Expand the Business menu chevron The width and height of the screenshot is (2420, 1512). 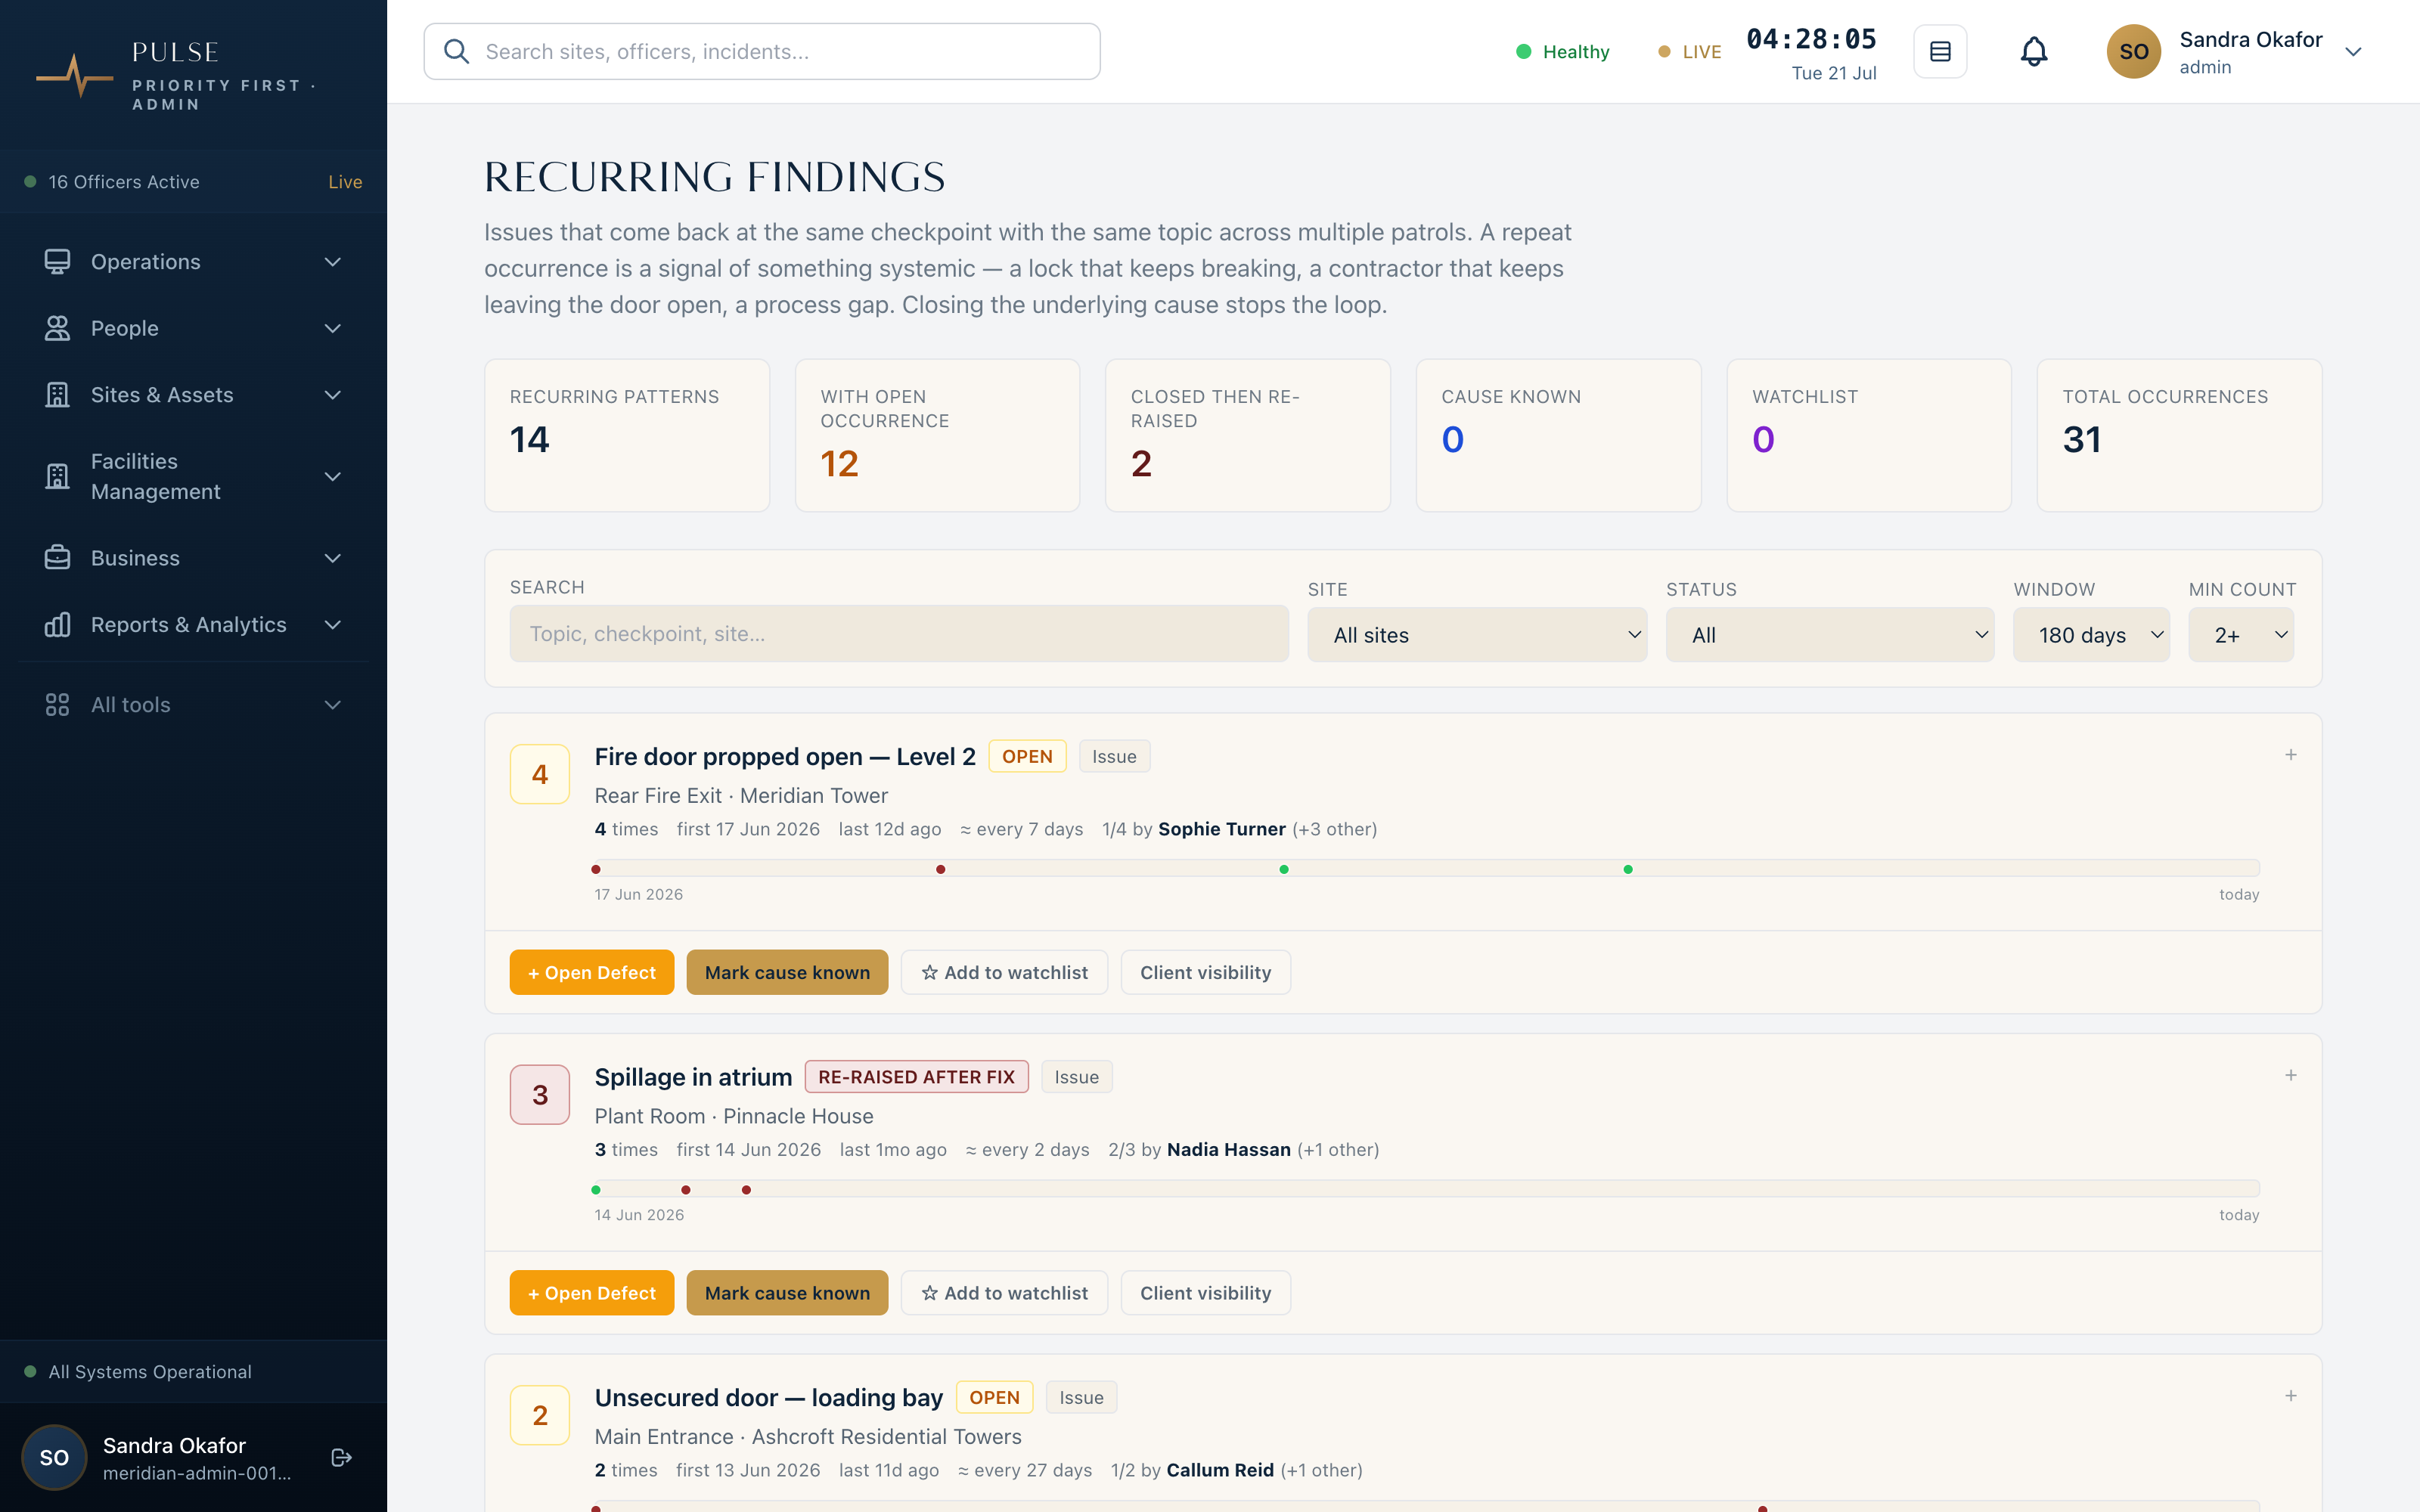tap(333, 558)
